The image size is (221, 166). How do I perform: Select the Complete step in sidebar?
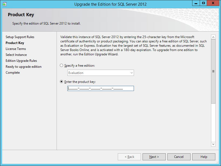[13, 73]
